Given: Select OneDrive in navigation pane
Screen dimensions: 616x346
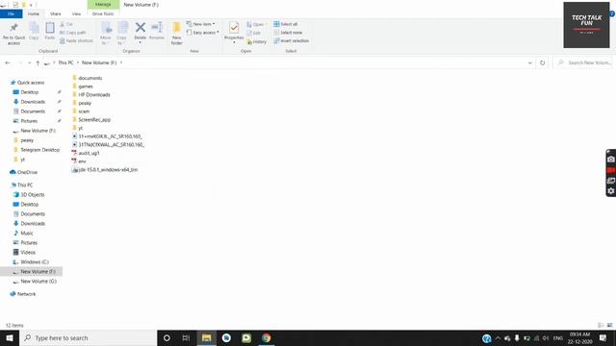Looking at the screenshot, I should [23, 172].
